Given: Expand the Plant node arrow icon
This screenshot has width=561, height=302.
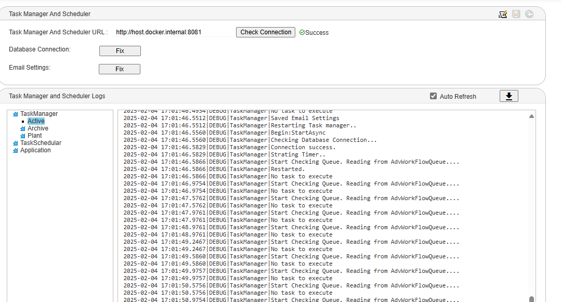Looking at the screenshot, I should pos(23,136).
